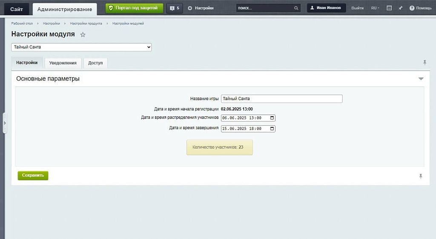Add page to favorites with star icon
The image size is (436, 239).
(x=83, y=35)
